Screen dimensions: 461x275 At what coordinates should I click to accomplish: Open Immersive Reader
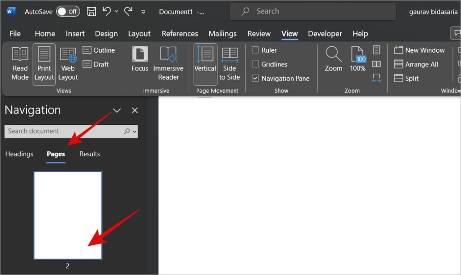coord(168,64)
